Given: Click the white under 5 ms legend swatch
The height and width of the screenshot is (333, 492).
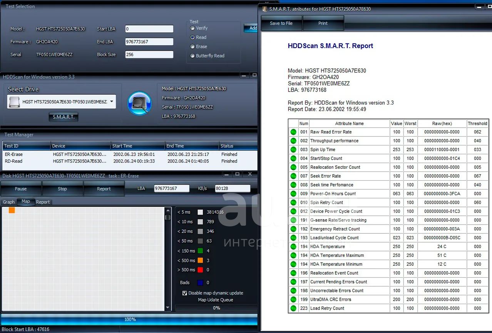Looking at the screenshot, I should (x=200, y=212).
